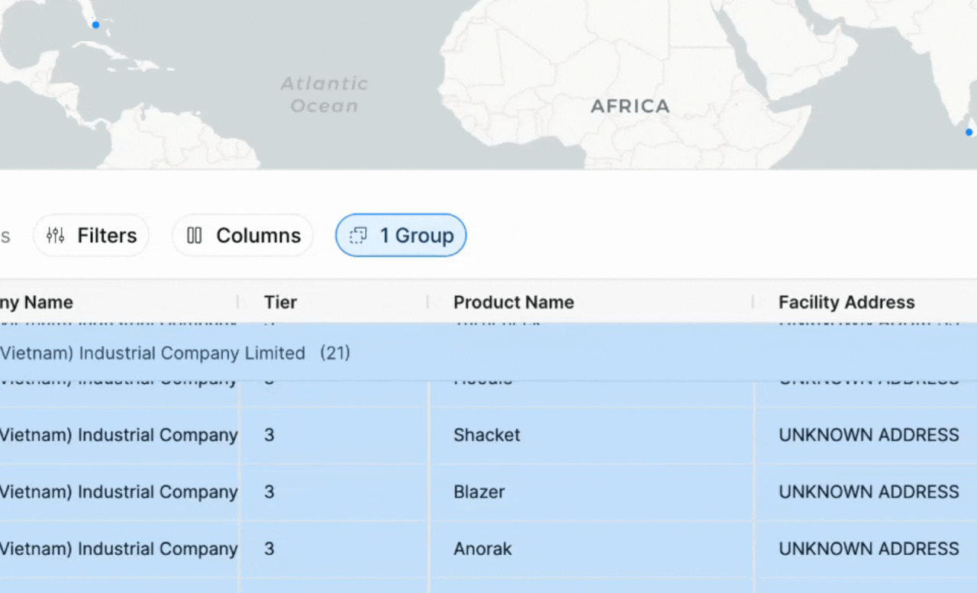This screenshot has width=977, height=593.
Task: Click the 1 Group grouping button
Action: (x=401, y=236)
